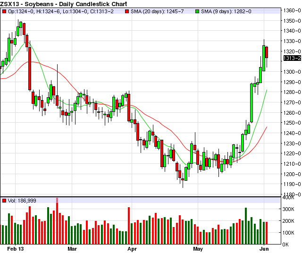Click the SMA (20 days): 1245-7 label

[157, 11]
